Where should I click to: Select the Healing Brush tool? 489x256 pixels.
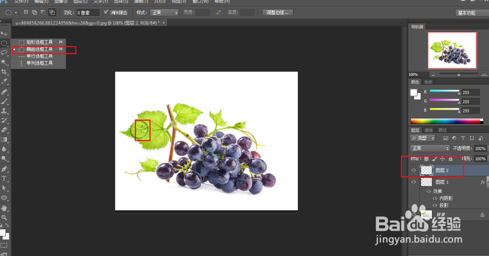4,92
